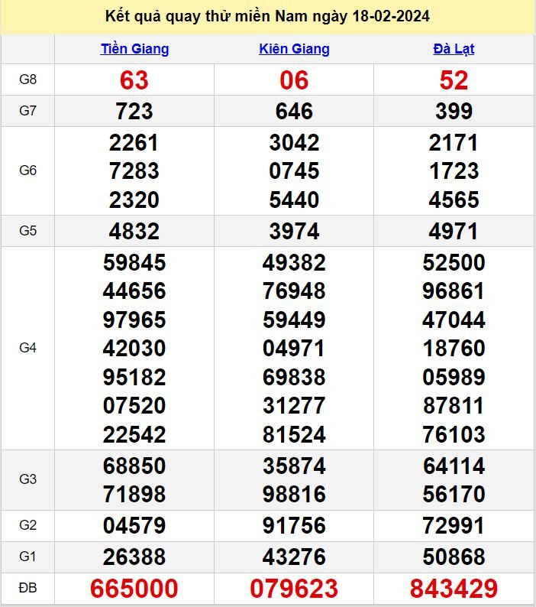Click G3 number 68850
This screenshot has height=607, width=536.
coord(134,466)
